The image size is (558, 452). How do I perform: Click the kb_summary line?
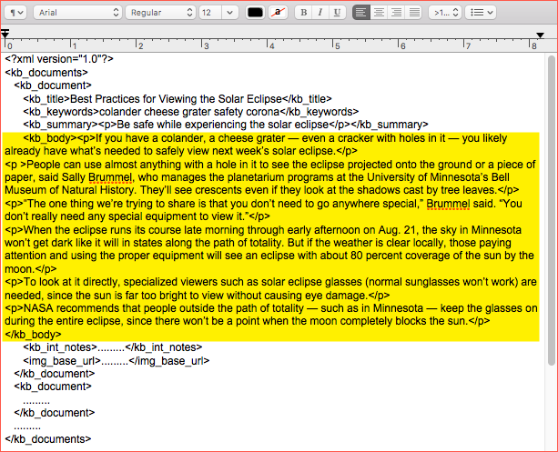tap(226, 125)
